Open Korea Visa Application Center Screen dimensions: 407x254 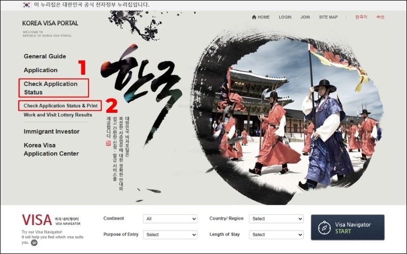coord(51,149)
